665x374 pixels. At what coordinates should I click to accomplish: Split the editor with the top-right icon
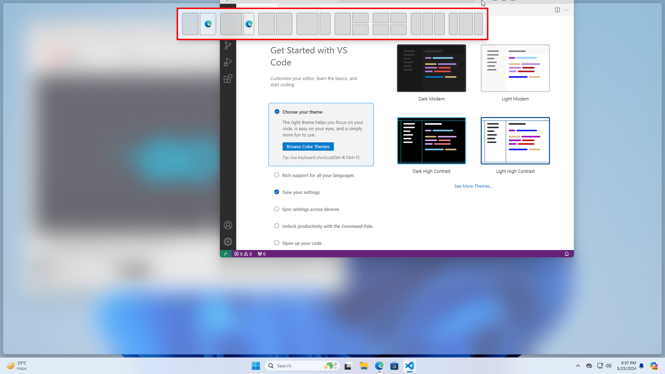[558, 10]
